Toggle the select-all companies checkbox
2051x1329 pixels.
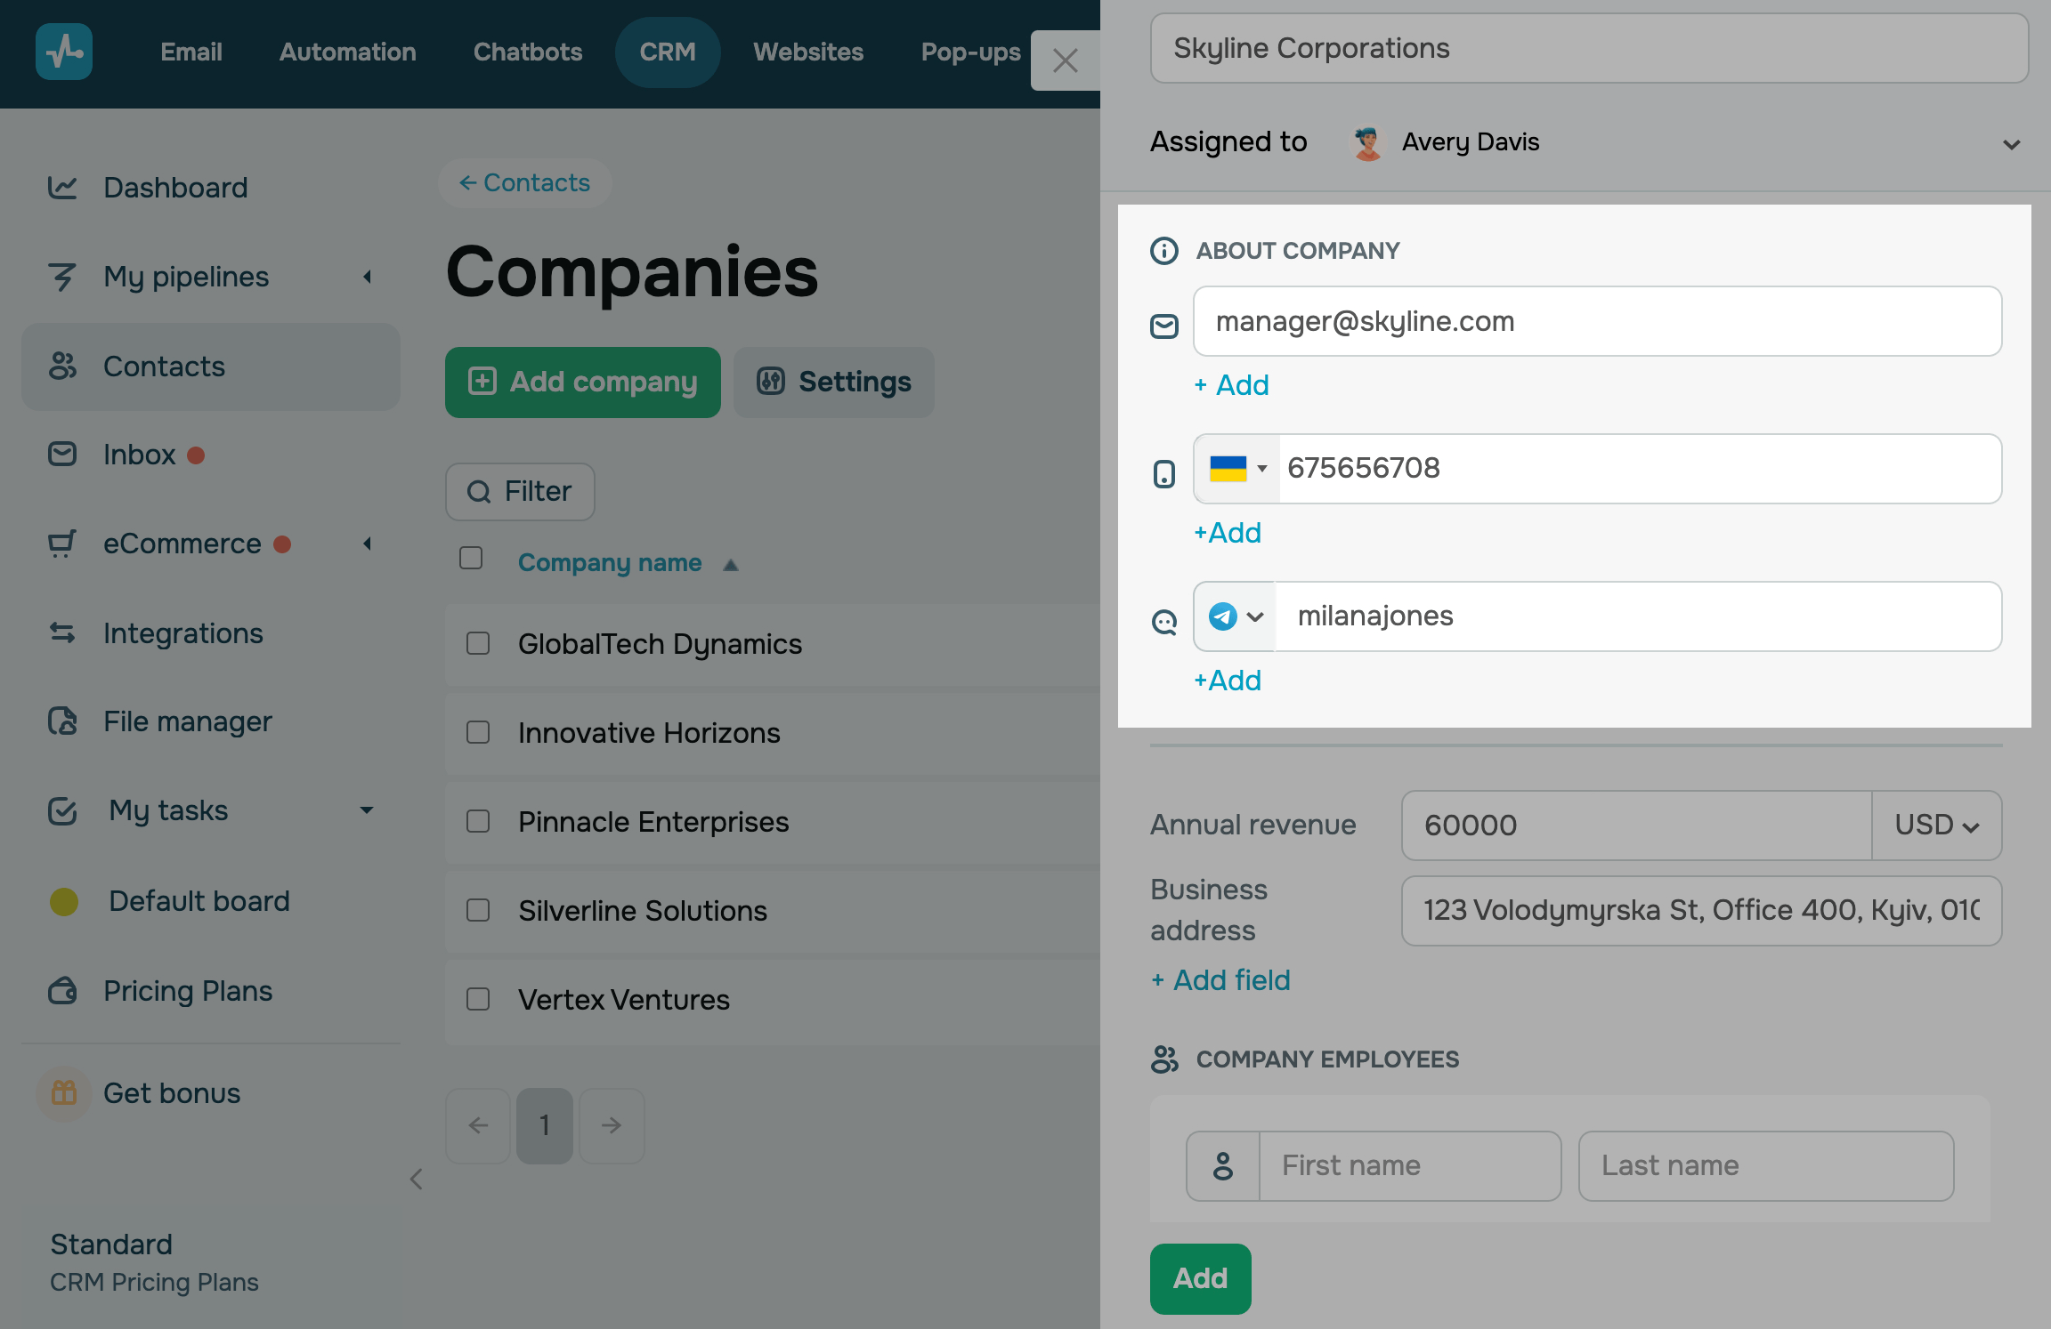click(x=471, y=558)
